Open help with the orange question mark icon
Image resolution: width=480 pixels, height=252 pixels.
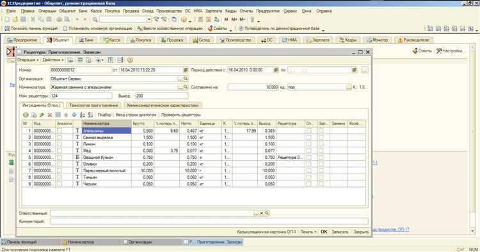coord(130,60)
